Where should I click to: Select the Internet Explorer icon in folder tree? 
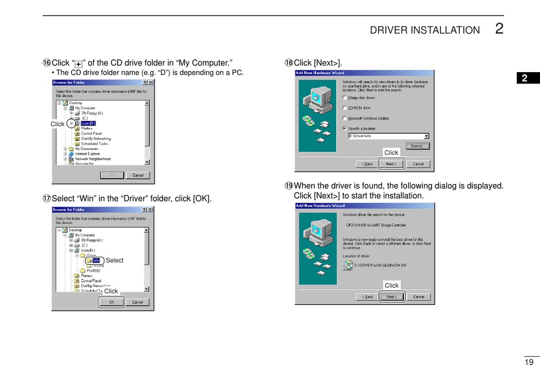(x=71, y=154)
